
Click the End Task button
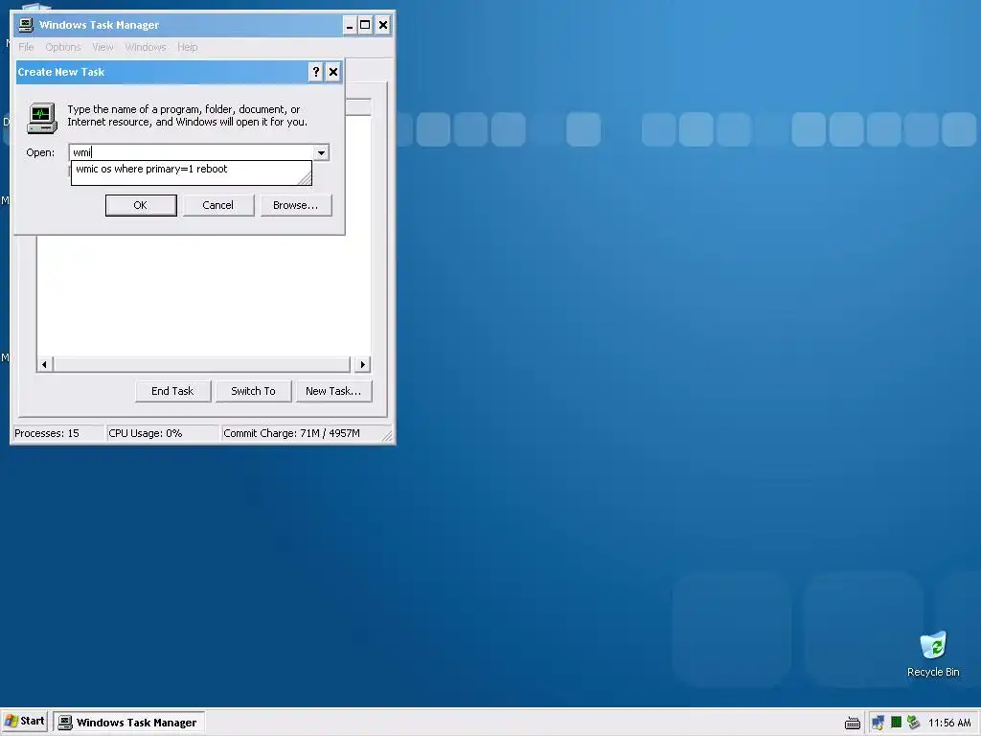click(x=172, y=391)
